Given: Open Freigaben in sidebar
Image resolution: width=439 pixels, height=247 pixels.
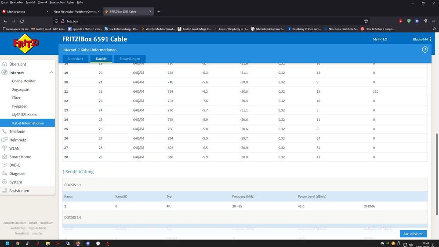Looking at the screenshot, I should click(20, 106).
